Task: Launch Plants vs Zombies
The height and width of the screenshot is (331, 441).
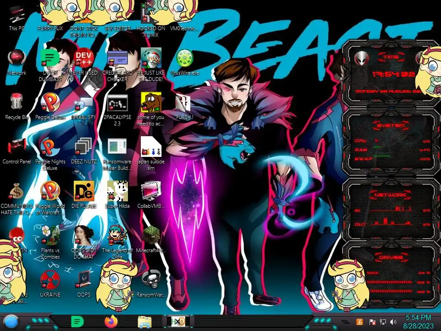Action: point(50,243)
